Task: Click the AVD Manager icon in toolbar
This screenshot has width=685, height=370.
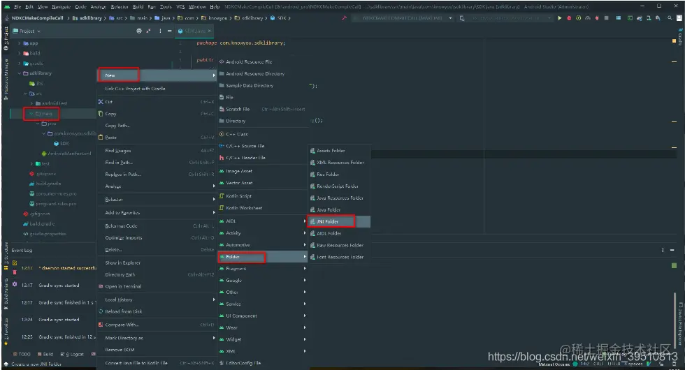Action: pos(649,18)
